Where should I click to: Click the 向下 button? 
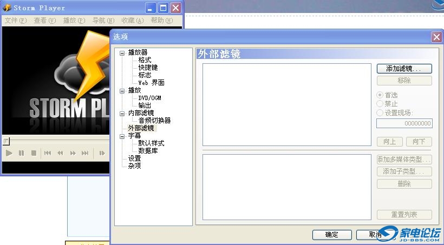coord(419,142)
